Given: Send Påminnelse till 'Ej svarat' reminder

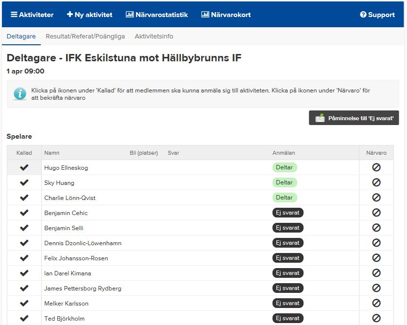Looking at the screenshot, I should (x=354, y=118).
